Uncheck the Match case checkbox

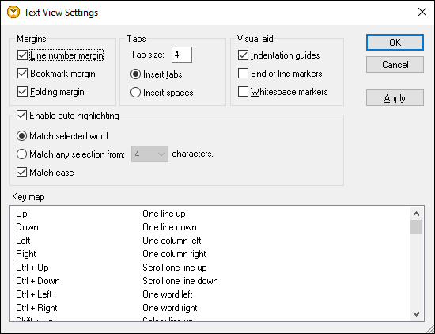pyautogui.click(x=21, y=172)
